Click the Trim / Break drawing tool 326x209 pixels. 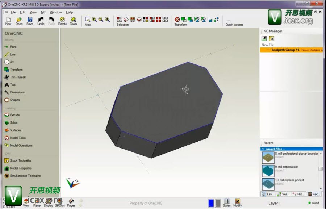click(17, 77)
